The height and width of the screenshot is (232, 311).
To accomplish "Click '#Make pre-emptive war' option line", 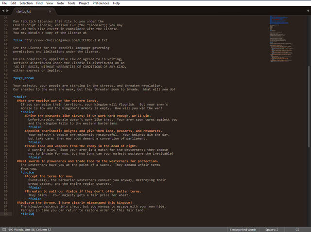I will (x=57, y=101).
